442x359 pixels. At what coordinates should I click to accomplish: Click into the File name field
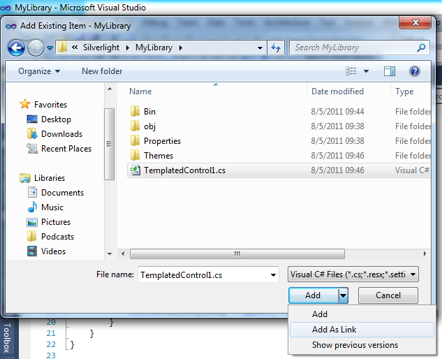(x=203, y=274)
